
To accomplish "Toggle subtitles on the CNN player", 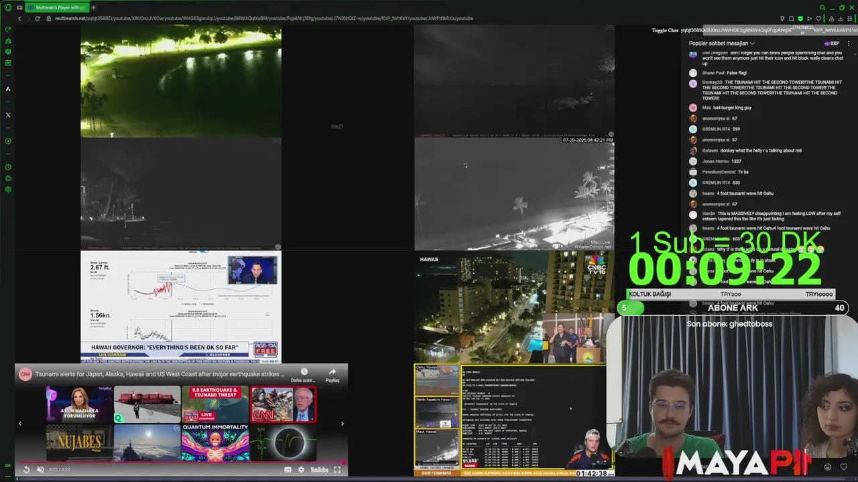I will (288, 470).
